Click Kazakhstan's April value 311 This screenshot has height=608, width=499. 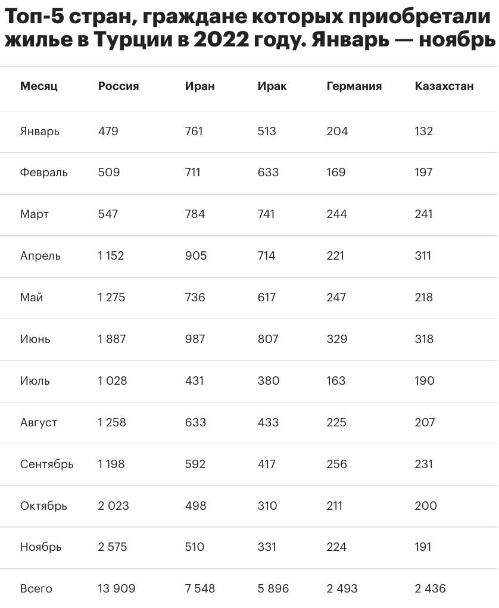[x=423, y=256]
